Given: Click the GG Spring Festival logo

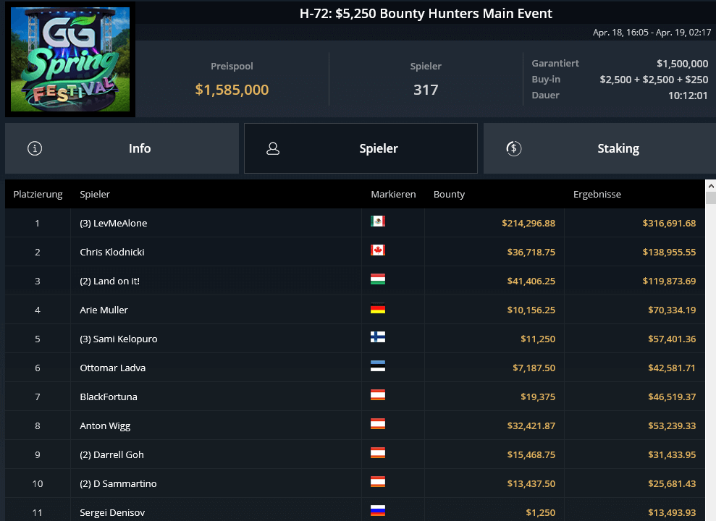Looking at the screenshot, I should click(x=70, y=59).
